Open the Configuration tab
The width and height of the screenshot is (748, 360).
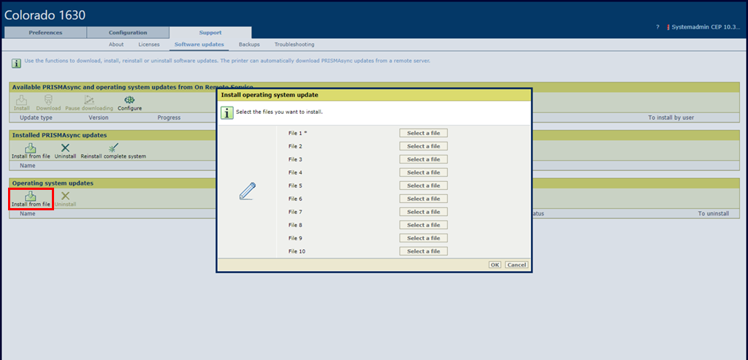pyautogui.click(x=128, y=32)
